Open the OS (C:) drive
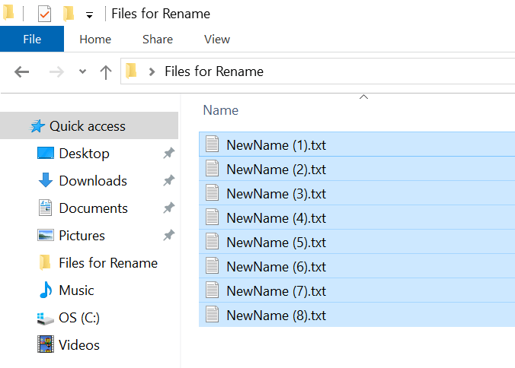This screenshot has width=515, height=368. 78,318
